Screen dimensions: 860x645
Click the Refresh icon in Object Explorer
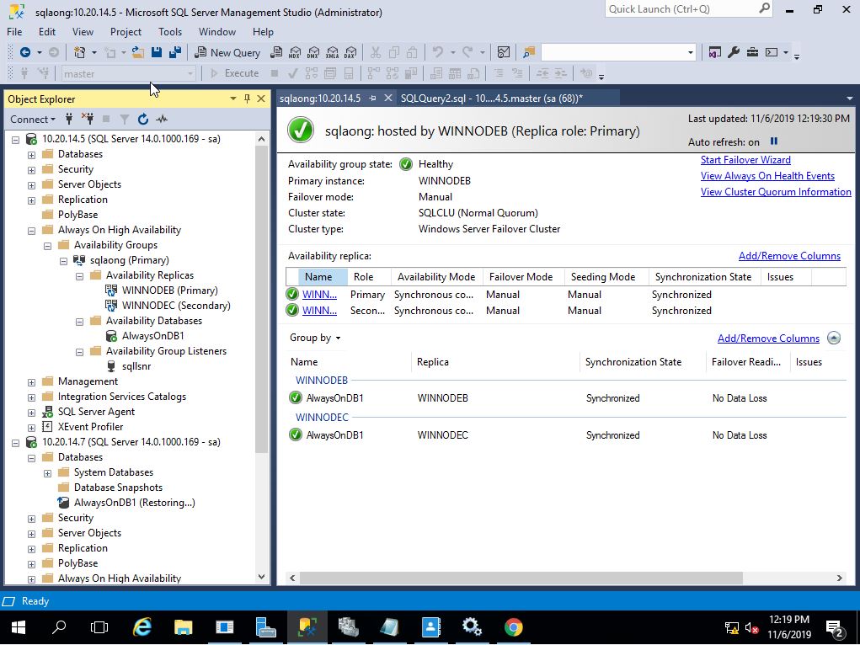143,119
